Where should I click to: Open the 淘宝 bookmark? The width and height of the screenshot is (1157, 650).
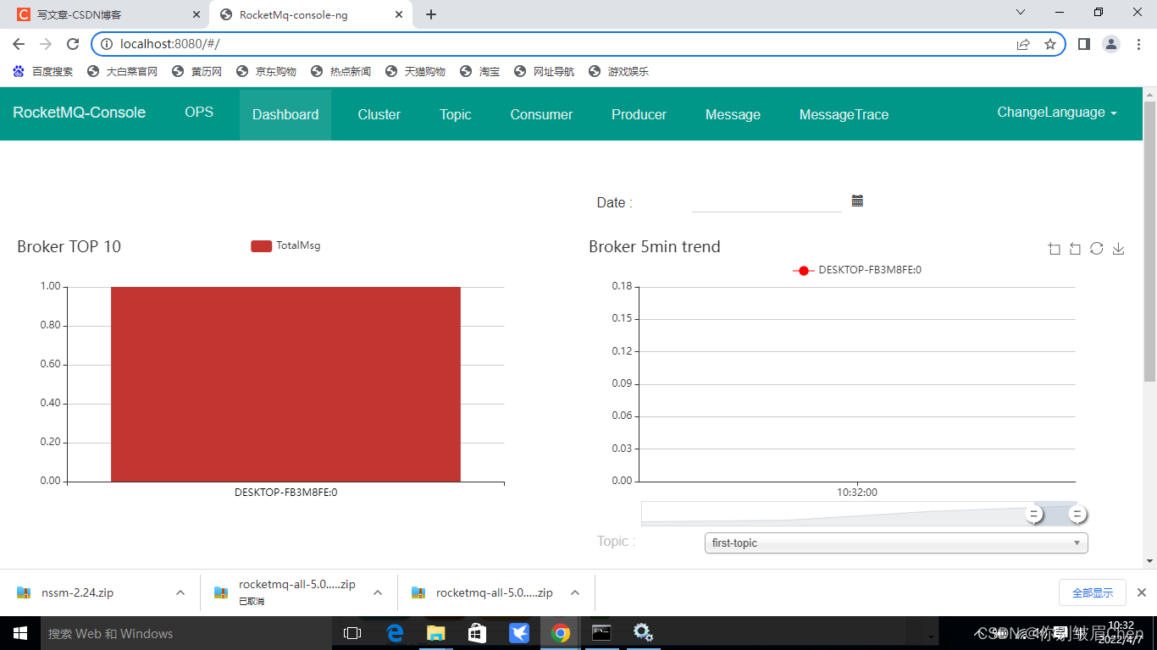pos(480,72)
